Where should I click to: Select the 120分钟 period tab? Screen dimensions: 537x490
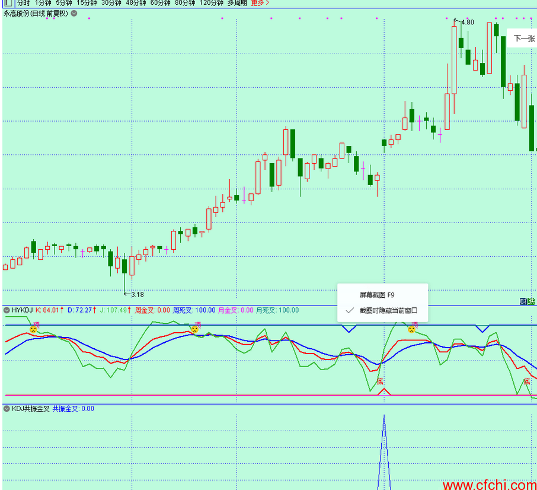212,3
